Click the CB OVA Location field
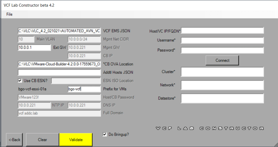Image resolution: width=278 pixels, height=147 pixels. click(x=59, y=64)
